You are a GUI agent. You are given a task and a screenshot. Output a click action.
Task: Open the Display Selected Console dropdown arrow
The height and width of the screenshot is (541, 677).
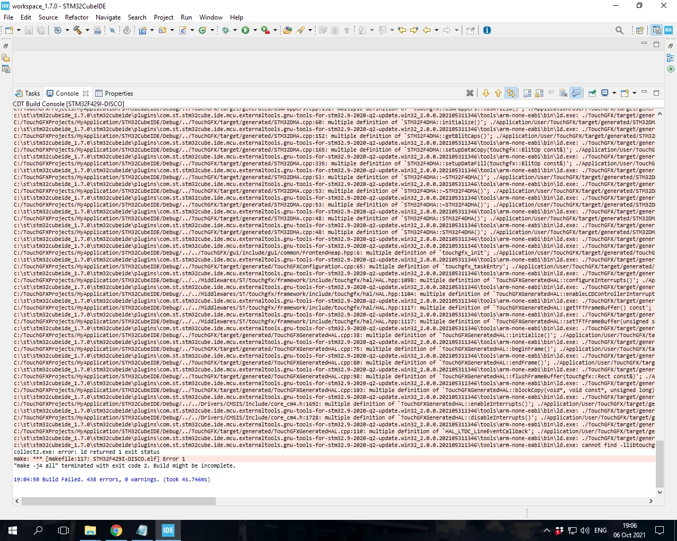614,93
